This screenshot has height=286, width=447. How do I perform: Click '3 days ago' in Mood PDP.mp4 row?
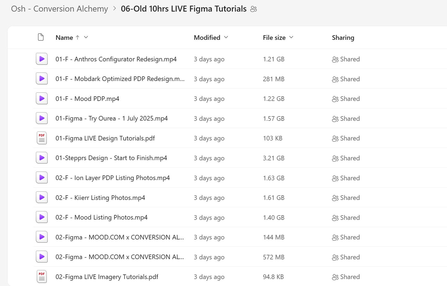coord(209,99)
